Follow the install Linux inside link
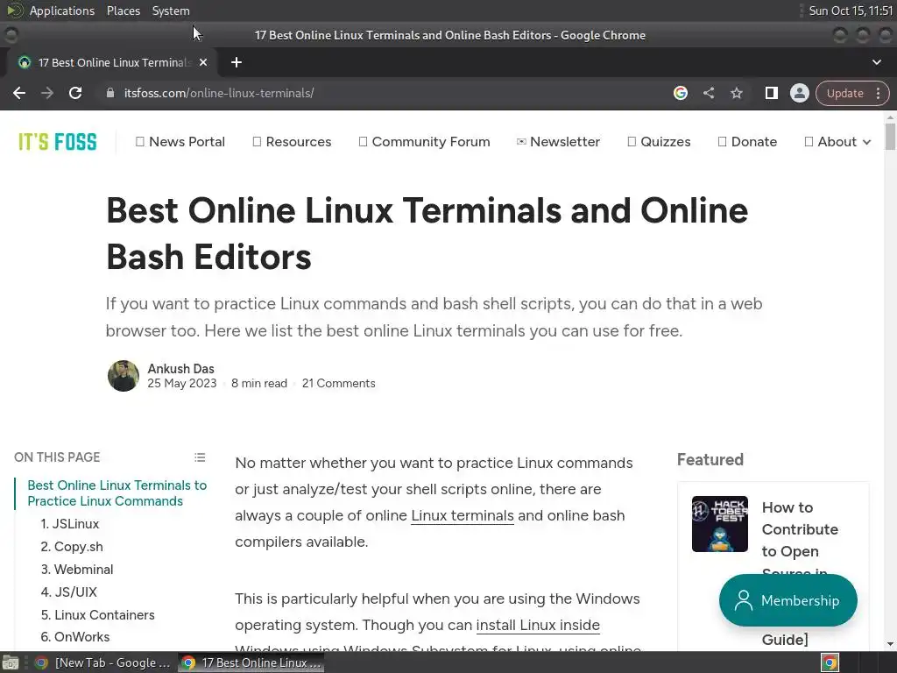897x673 pixels. [x=538, y=625]
